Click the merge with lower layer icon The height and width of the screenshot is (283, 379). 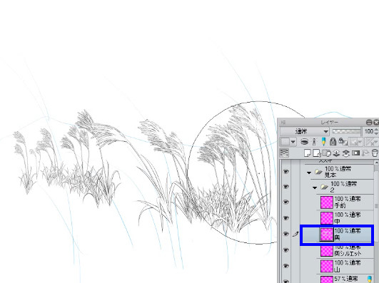click(346, 153)
